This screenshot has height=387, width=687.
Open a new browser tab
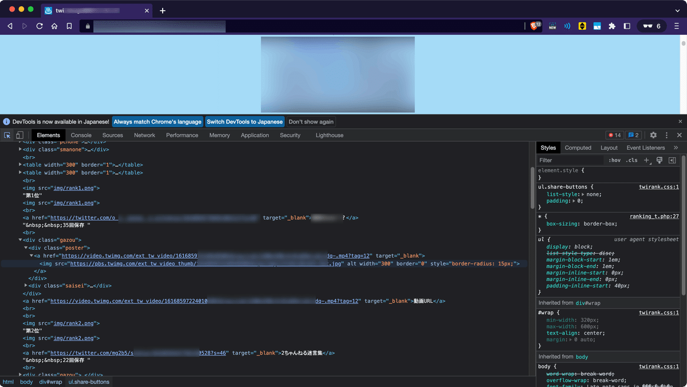(163, 11)
